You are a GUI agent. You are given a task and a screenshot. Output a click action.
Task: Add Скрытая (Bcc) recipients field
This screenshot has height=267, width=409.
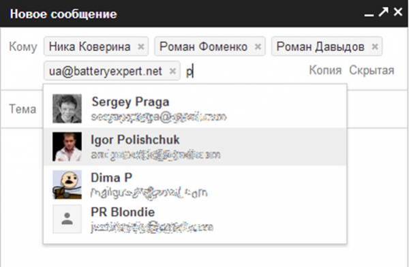coord(372,70)
